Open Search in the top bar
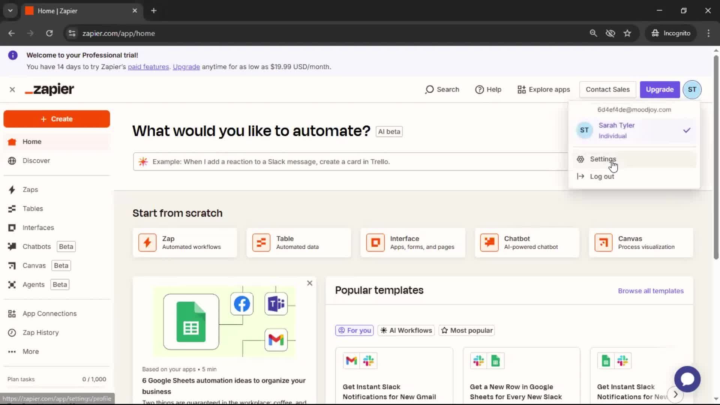Viewport: 720px width, 405px height. point(442,90)
